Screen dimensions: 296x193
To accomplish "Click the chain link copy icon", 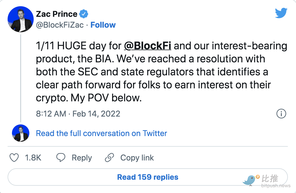I will [x=109, y=157].
